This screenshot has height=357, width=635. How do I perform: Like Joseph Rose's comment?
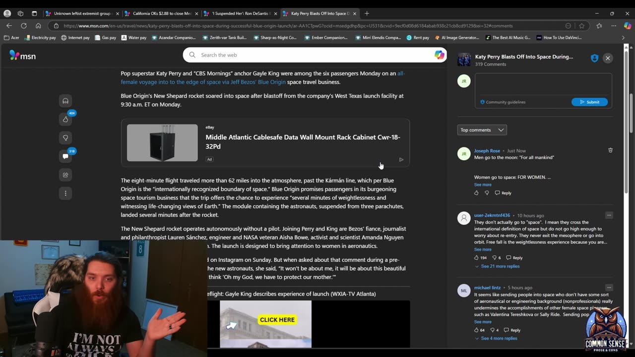[476, 193]
